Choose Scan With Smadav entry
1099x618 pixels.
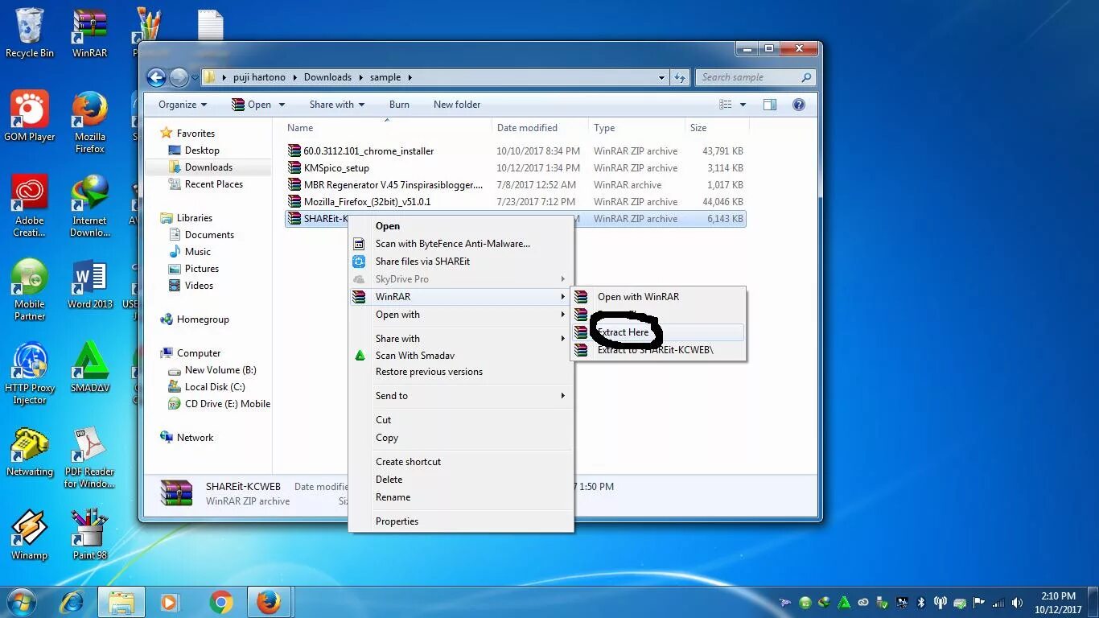point(462,356)
